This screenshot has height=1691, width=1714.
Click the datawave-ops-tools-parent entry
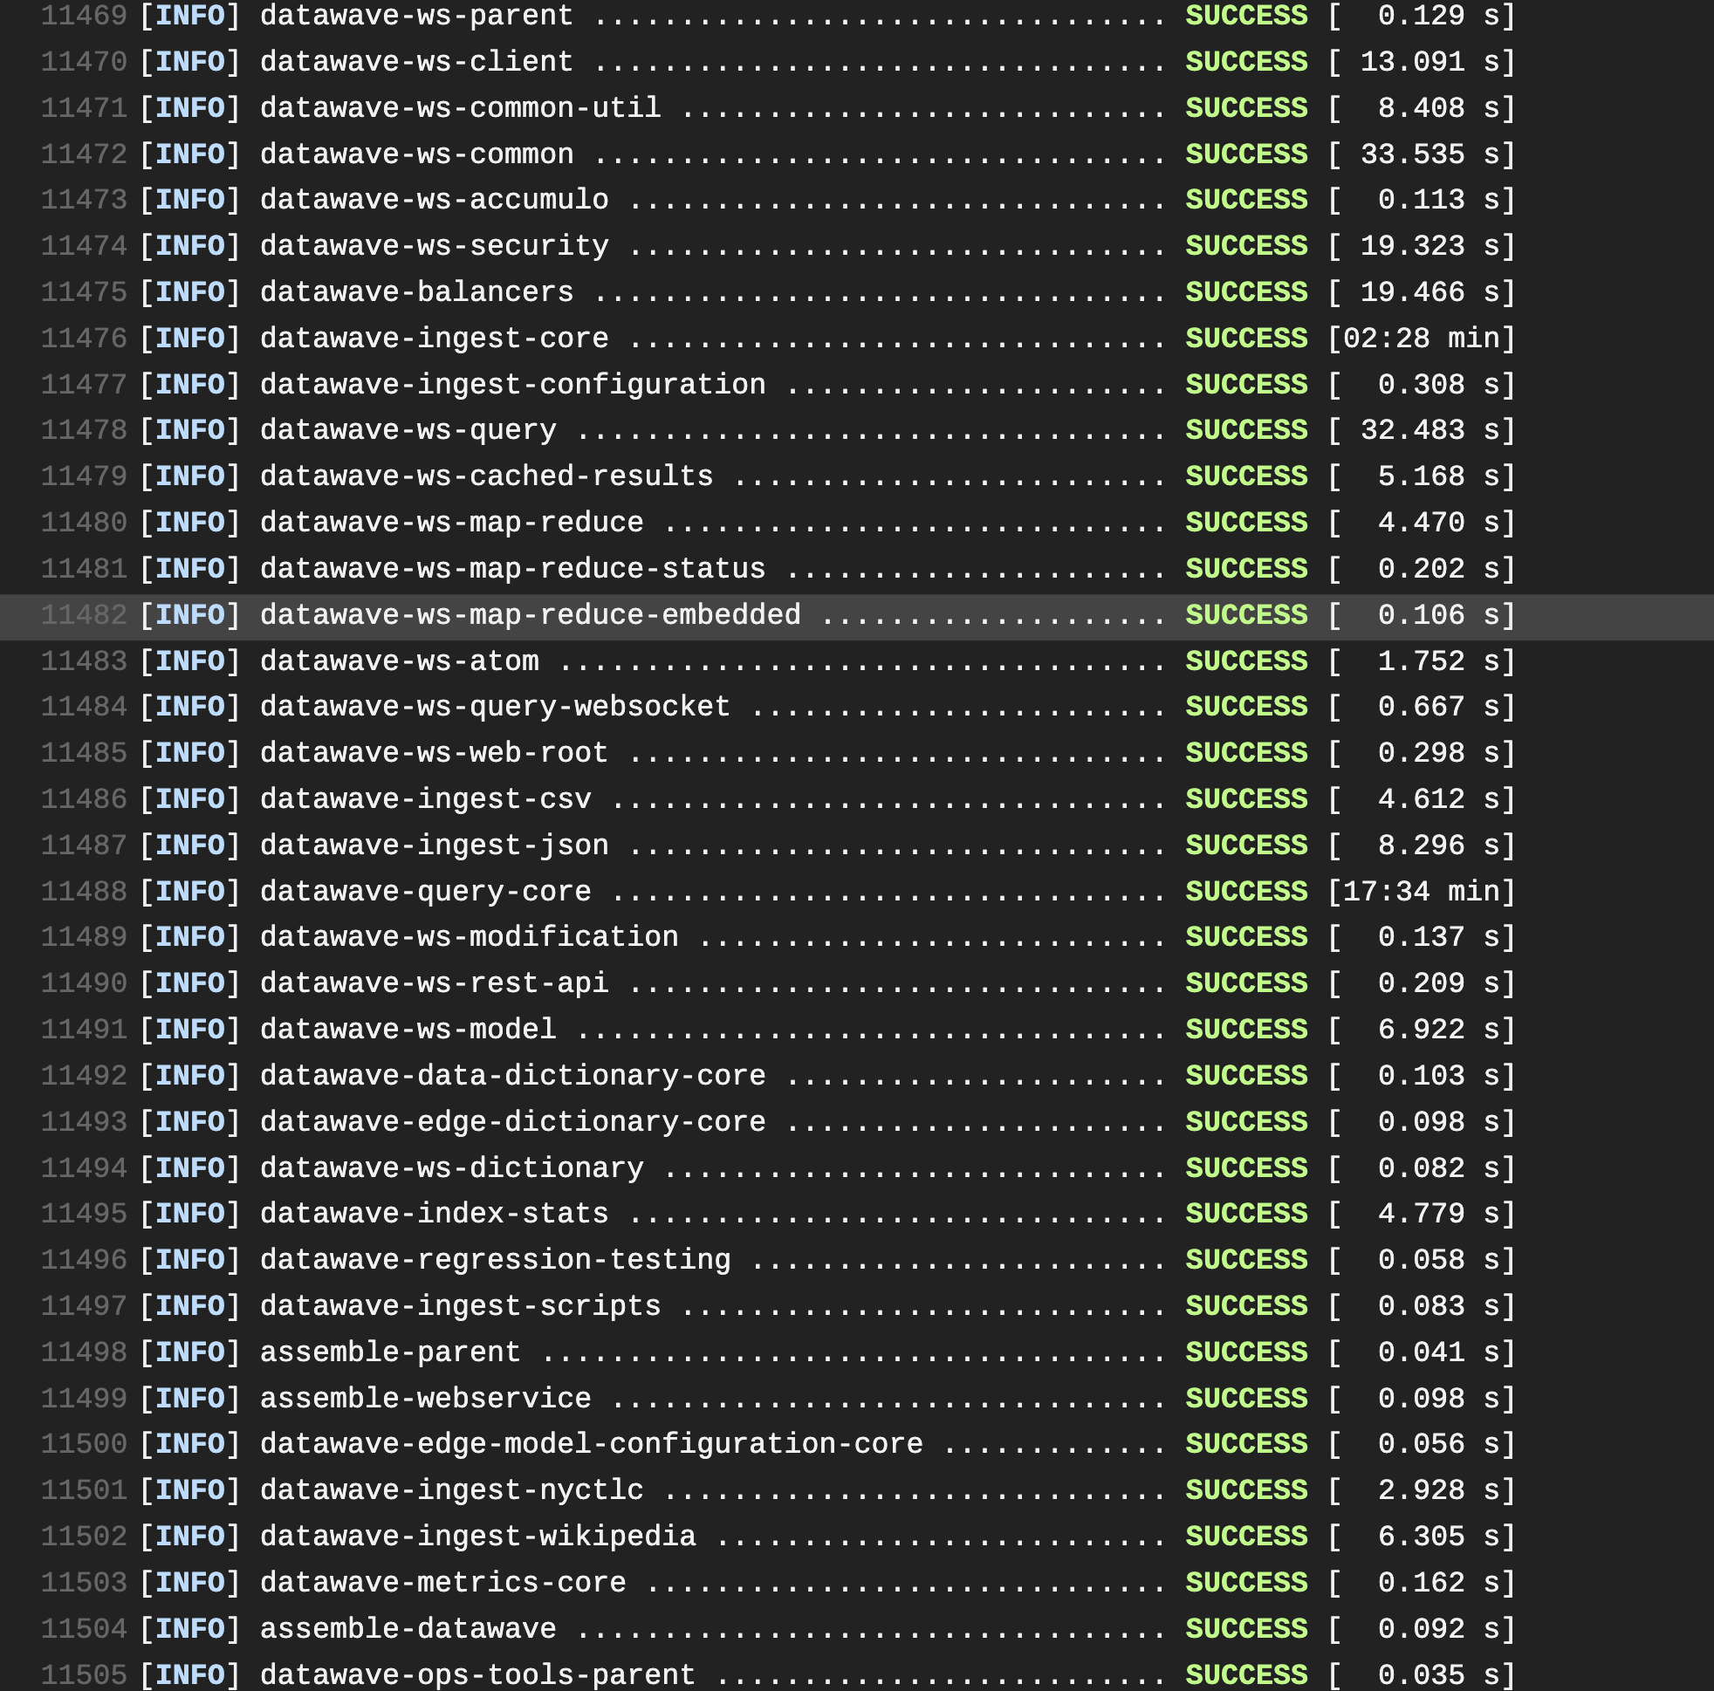click(476, 1674)
